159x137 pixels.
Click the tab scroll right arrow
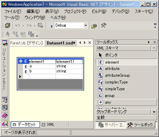tap(85, 43)
